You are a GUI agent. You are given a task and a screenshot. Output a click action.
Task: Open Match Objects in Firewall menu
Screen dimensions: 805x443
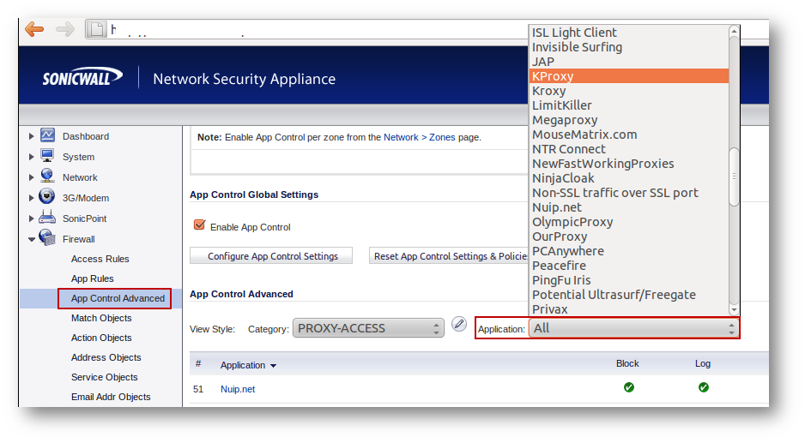click(101, 318)
